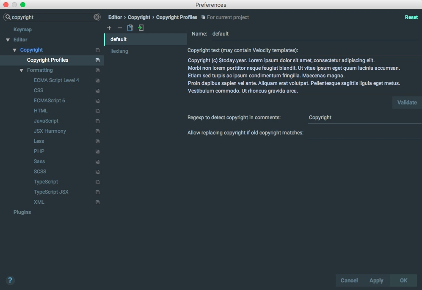Click project-level icon beside ECMAScript 6
This screenshot has height=290, width=422.
click(97, 101)
